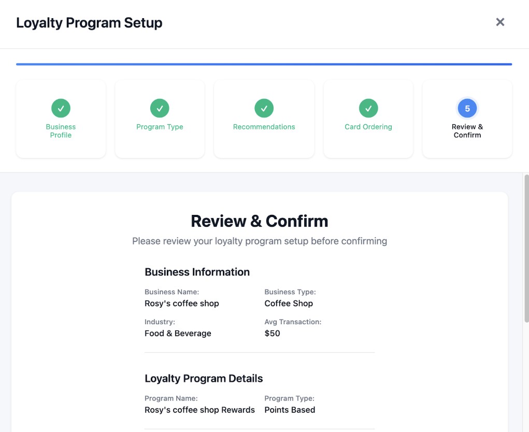The image size is (529, 432).
Task: Click the Business Profile green checkmark icon
Action: click(x=61, y=108)
